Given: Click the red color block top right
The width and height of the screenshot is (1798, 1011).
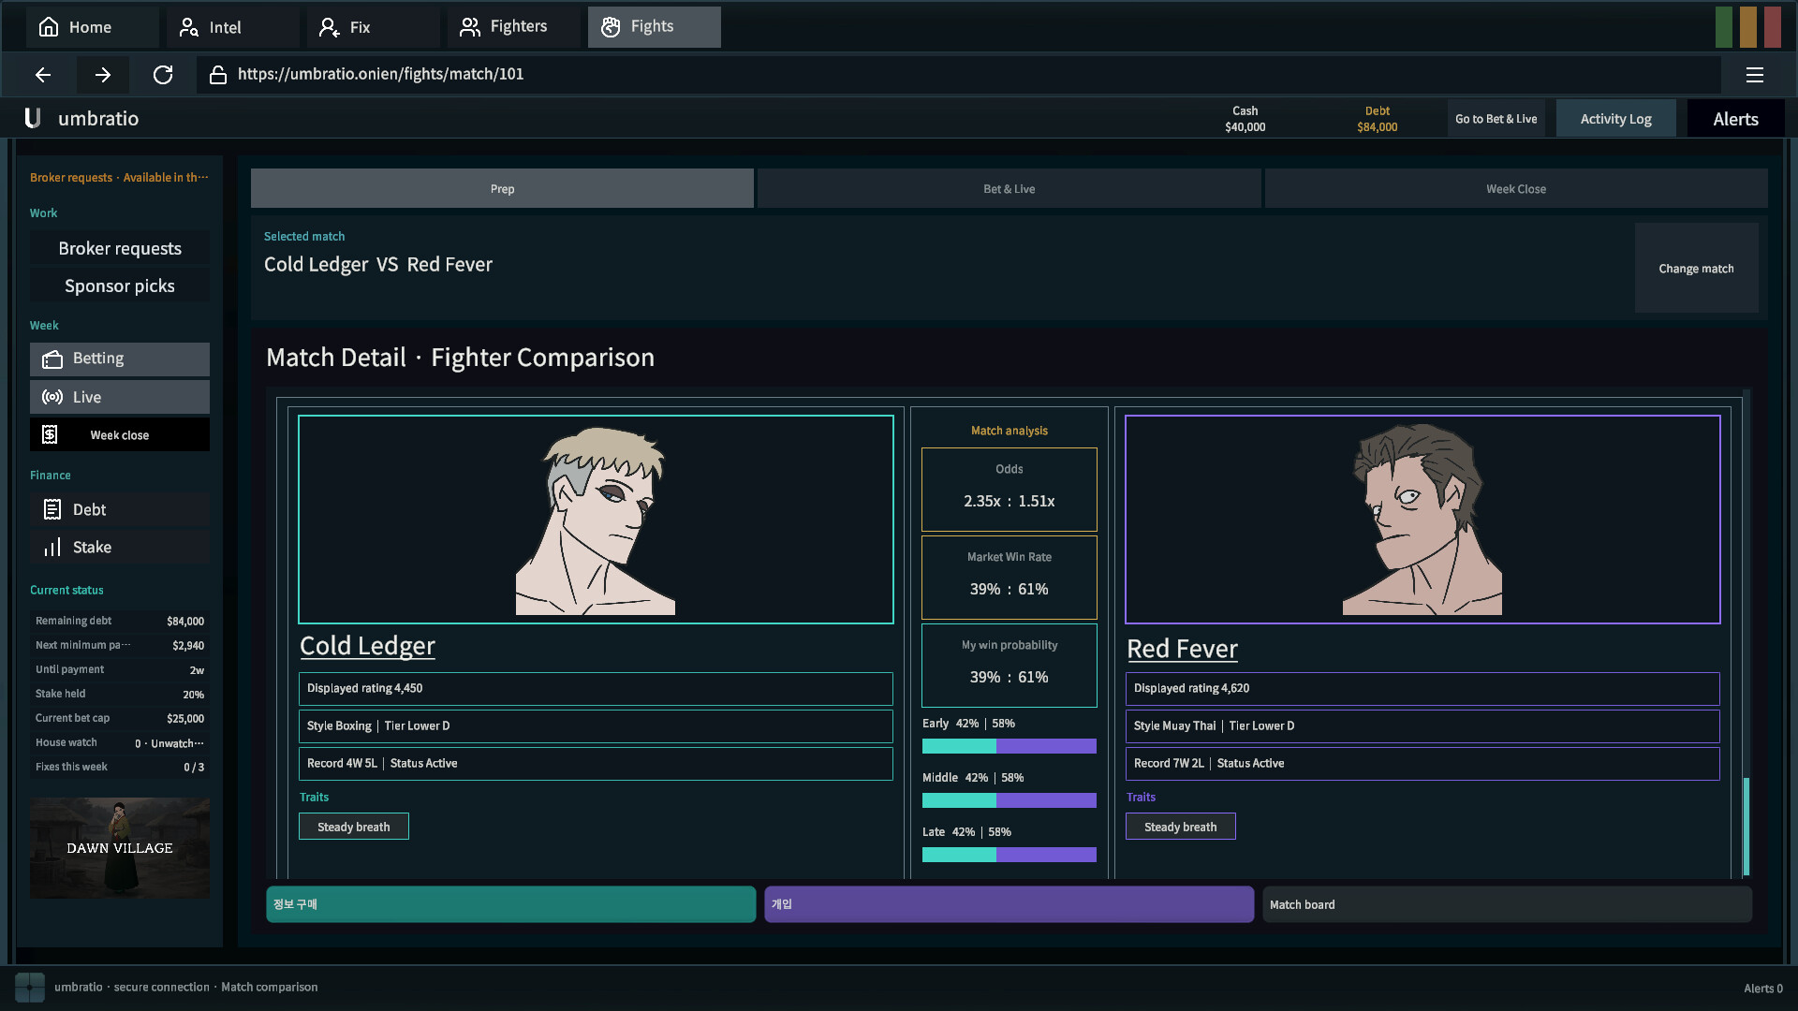Looking at the screenshot, I should coord(1773,27).
